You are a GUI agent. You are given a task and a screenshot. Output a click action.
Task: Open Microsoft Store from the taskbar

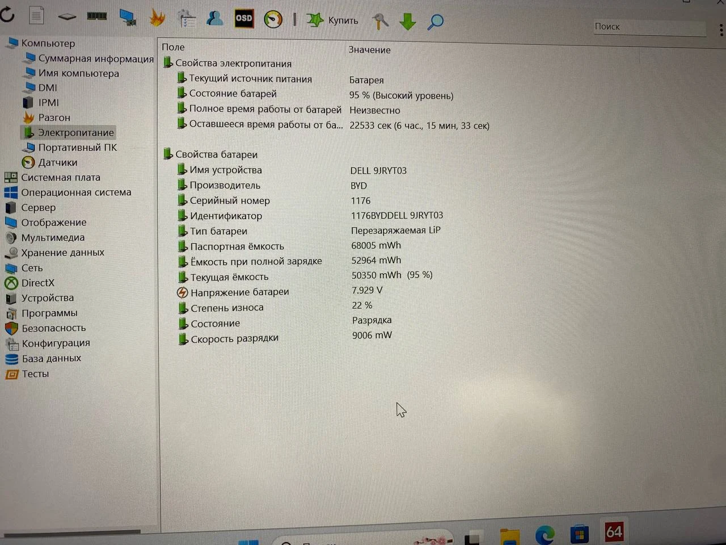[579, 535]
